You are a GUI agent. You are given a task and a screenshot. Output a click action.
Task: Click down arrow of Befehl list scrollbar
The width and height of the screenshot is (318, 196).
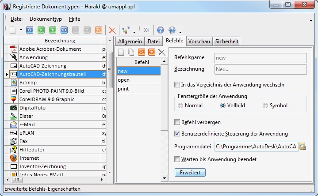tap(164, 178)
